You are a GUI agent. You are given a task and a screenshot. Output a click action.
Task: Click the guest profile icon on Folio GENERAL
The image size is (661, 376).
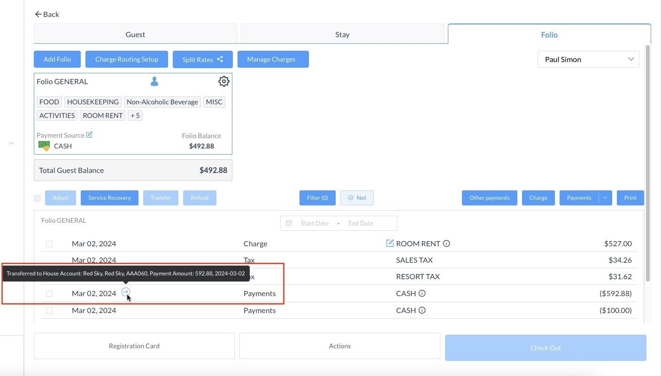pyautogui.click(x=154, y=82)
